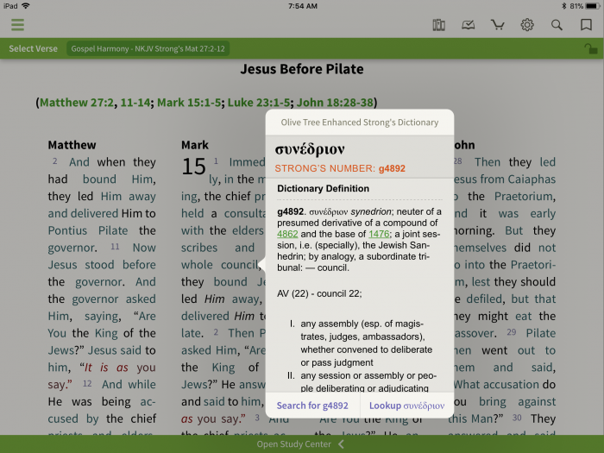The width and height of the screenshot is (604, 453).
Task: Tap Search for g4892 button
Action: pos(312,406)
